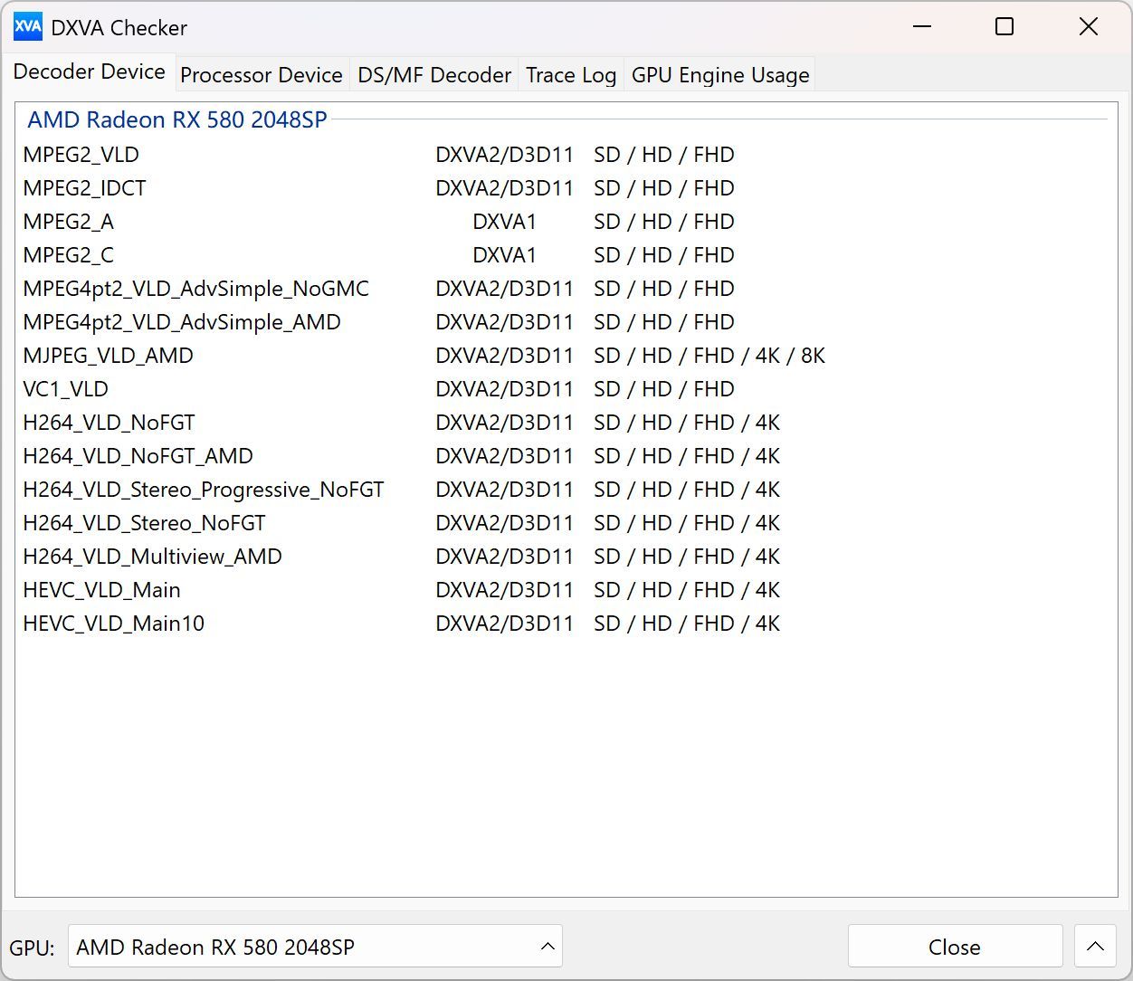
Task: Open the DS/MF Decoder tab
Action: pyautogui.click(x=434, y=75)
